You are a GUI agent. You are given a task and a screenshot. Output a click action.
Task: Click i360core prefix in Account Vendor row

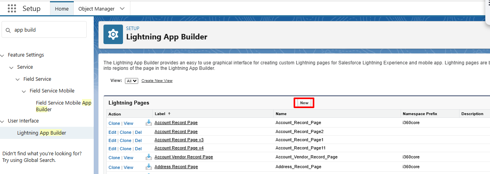411,157
